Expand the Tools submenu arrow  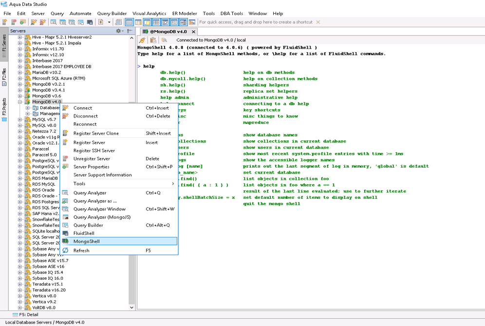tap(172, 184)
